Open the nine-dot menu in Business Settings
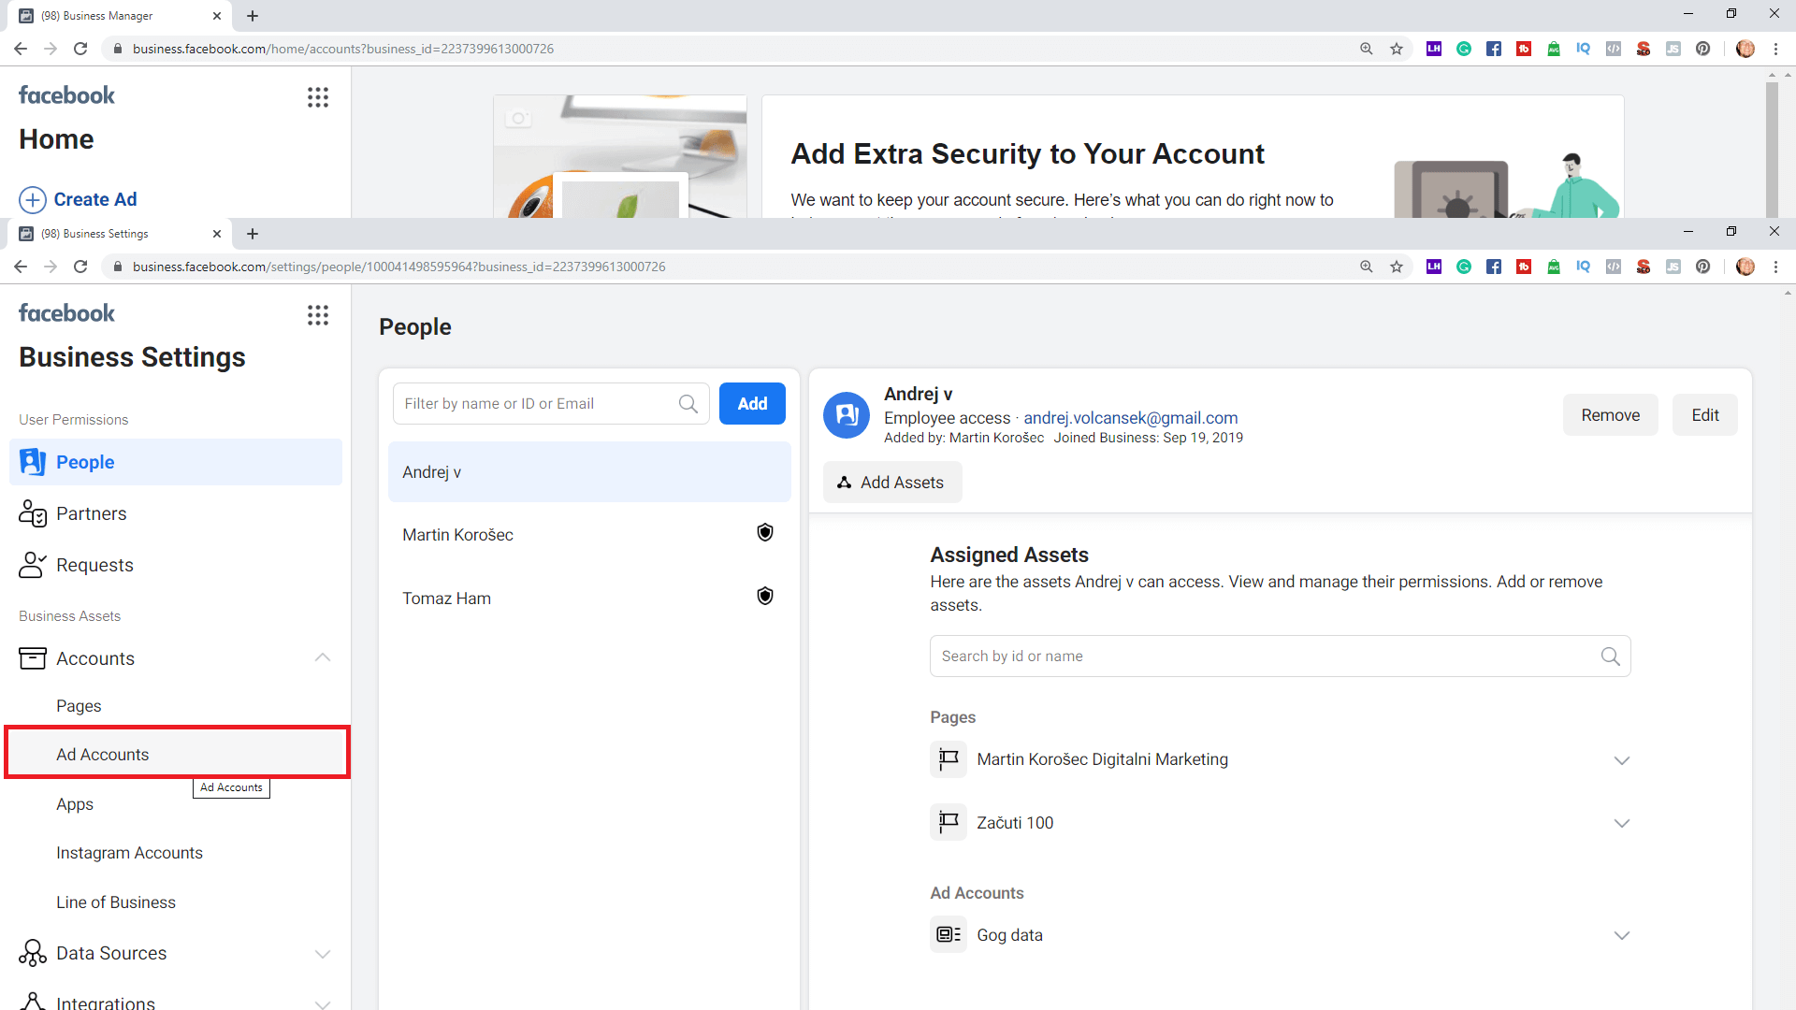 (318, 315)
